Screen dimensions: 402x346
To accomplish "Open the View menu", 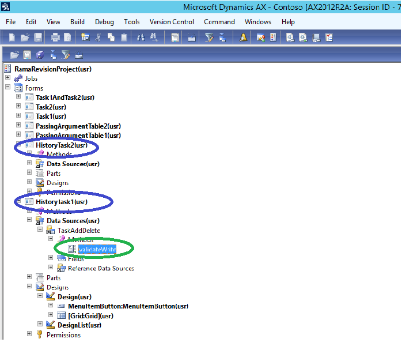I will tap(54, 22).
